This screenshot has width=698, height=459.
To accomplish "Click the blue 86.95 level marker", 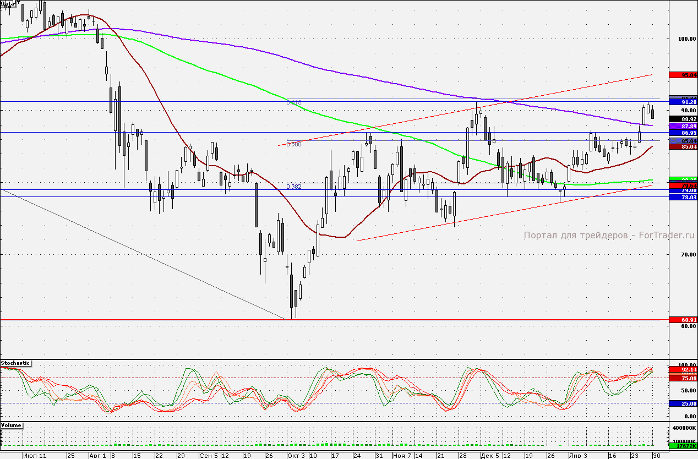I will tap(682, 133).
